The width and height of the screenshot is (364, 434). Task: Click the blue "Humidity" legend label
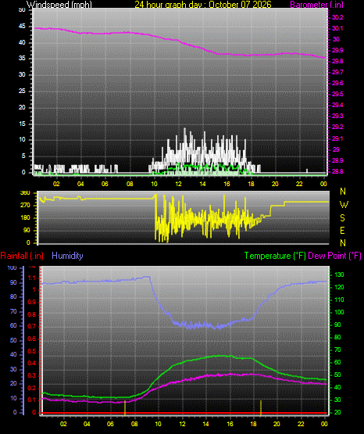[67, 256]
